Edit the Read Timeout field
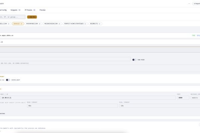This screenshot has width=200, height=133. click(72, 106)
